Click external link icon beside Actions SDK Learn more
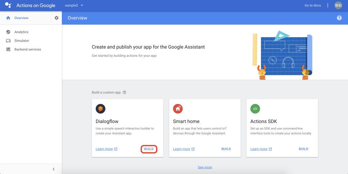The width and height of the screenshot is (348, 174). coord(270,149)
